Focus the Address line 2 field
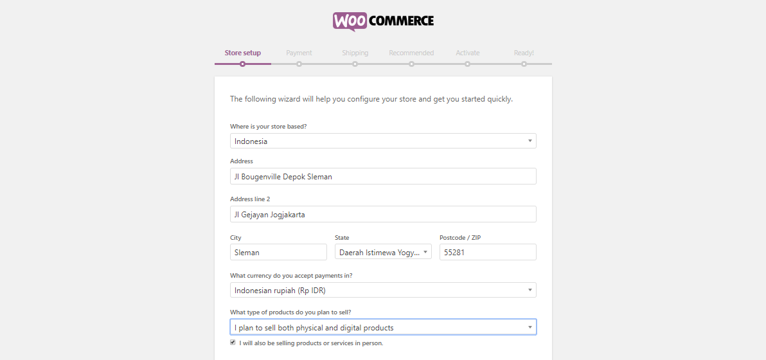The image size is (766, 360). pos(383,215)
